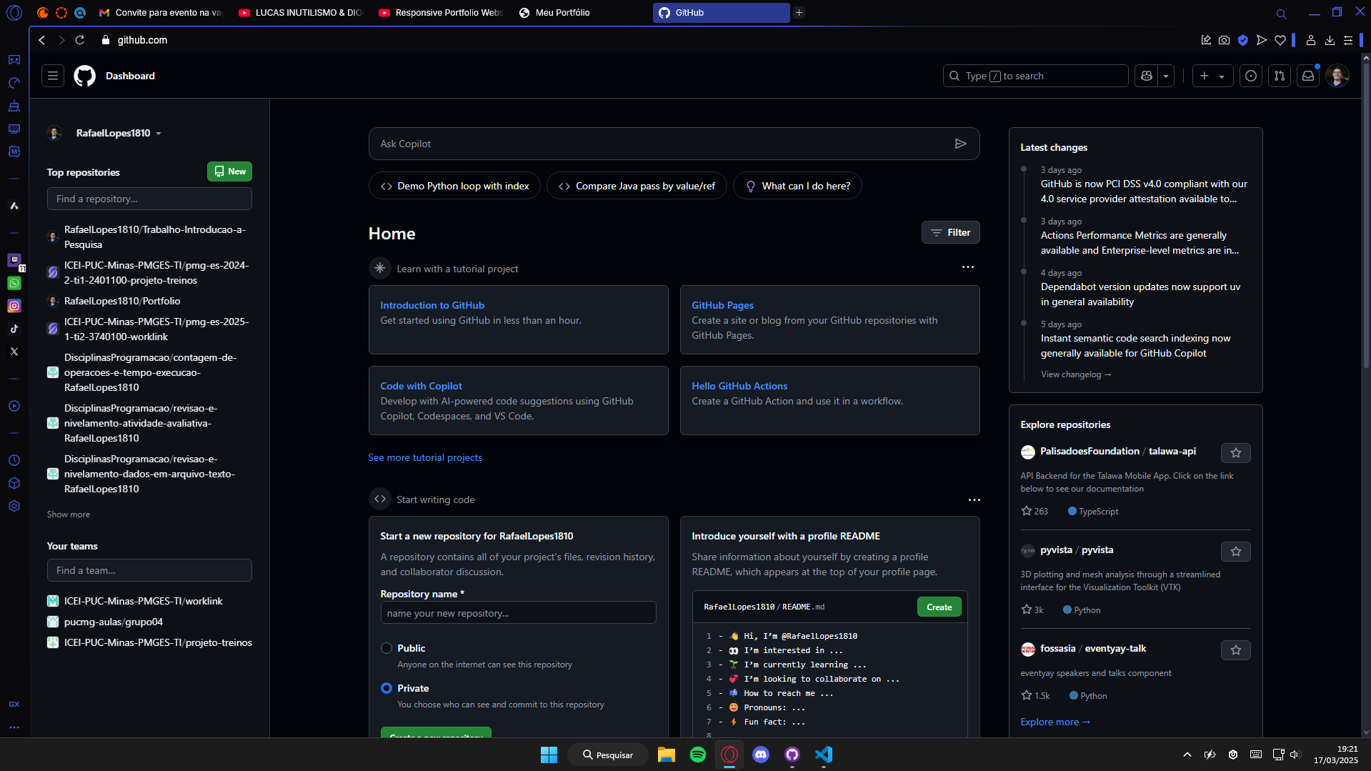Open RafaelLopes1810/Portfolio repository
The width and height of the screenshot is (1371, 771).
(122, 302)
